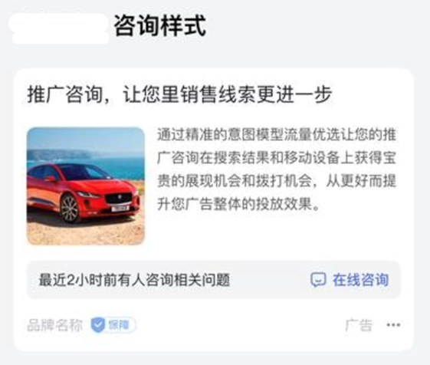Open the 在线咨询 online consultation link

click(x=350, y=280)
